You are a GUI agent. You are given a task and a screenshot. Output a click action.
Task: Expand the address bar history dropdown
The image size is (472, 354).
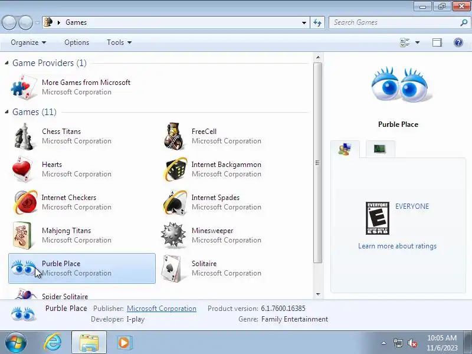(x=304, y=22)
